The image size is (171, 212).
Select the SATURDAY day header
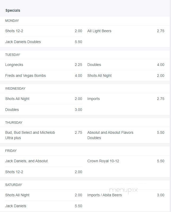pyautogui.click(x=14, y=185)
